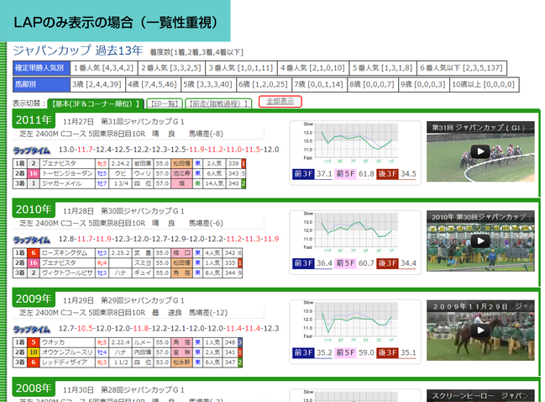The width and height of the screenshot is (545, 402).
Task: Select the 5歳 [3,3,3,40] cell
Action: (207, 85)
